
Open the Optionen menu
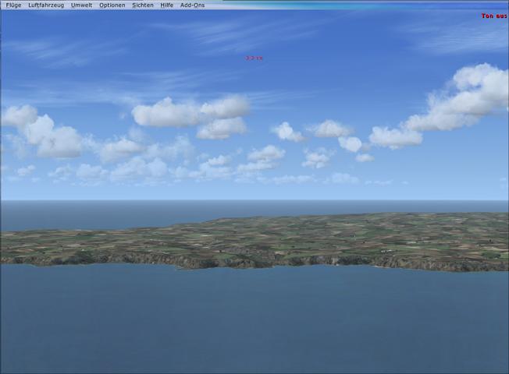(112, 5)
